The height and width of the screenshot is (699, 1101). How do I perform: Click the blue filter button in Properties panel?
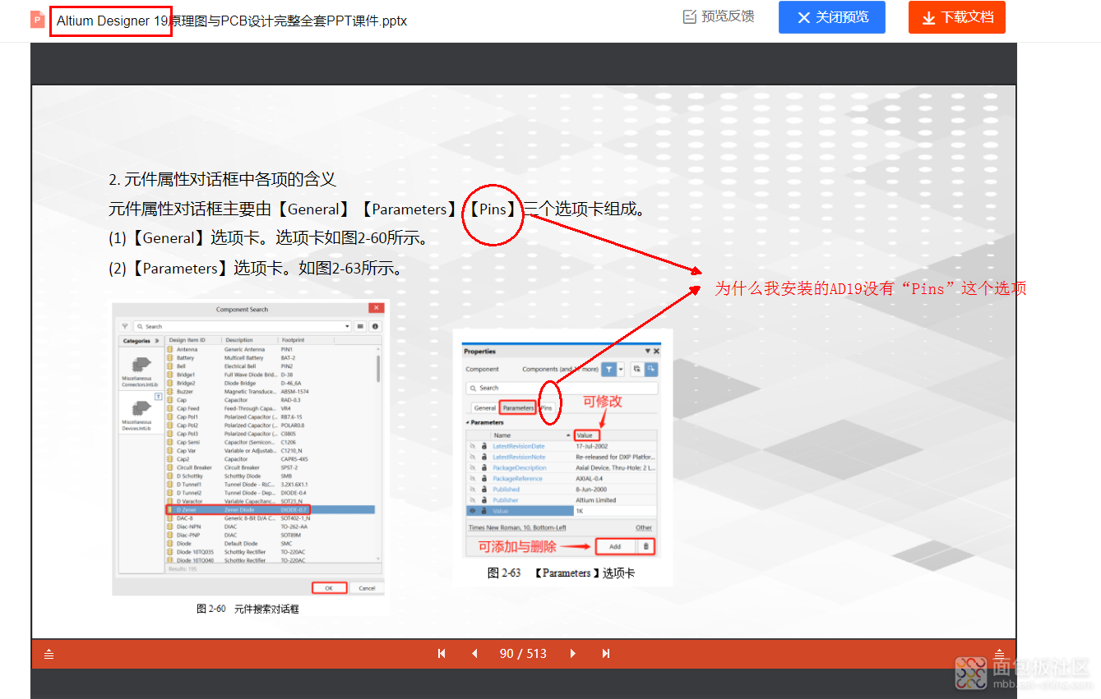(x=608, y=370)
